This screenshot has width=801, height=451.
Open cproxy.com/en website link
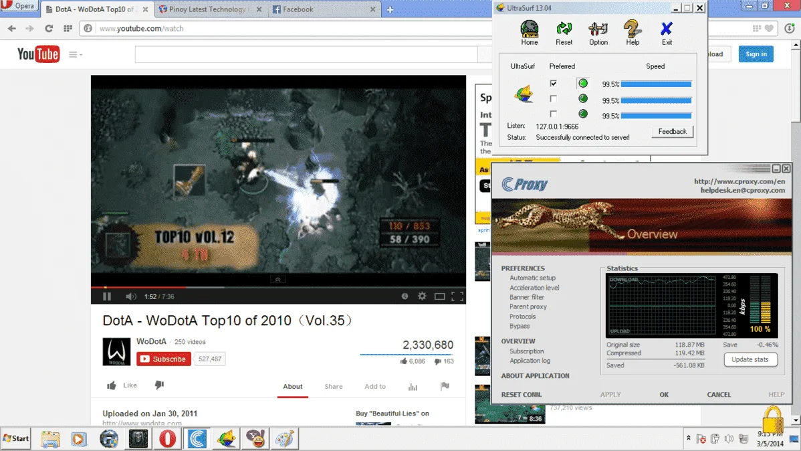(739, 181)
